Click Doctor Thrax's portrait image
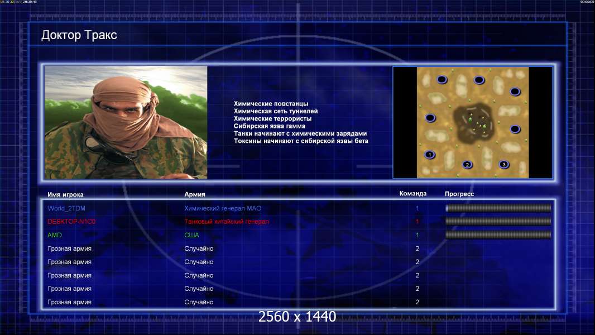The height and width of the screenshot is (335, 595). coord(126,122)
